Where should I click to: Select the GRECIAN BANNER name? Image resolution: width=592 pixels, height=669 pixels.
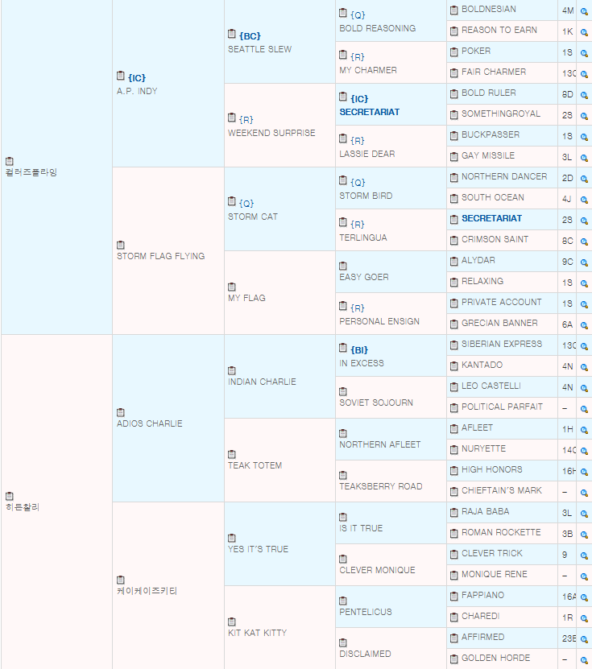pos(499,323)
